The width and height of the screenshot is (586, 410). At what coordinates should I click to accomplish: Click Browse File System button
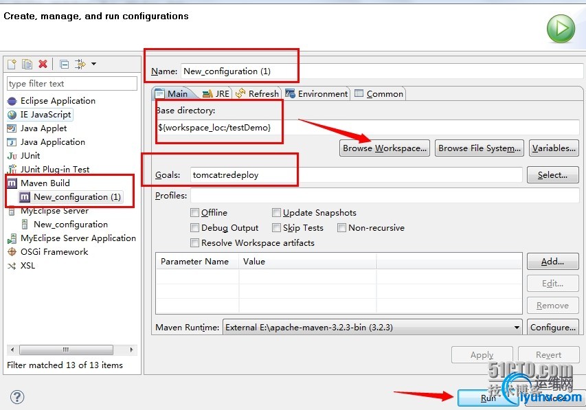tap(480, 148)
